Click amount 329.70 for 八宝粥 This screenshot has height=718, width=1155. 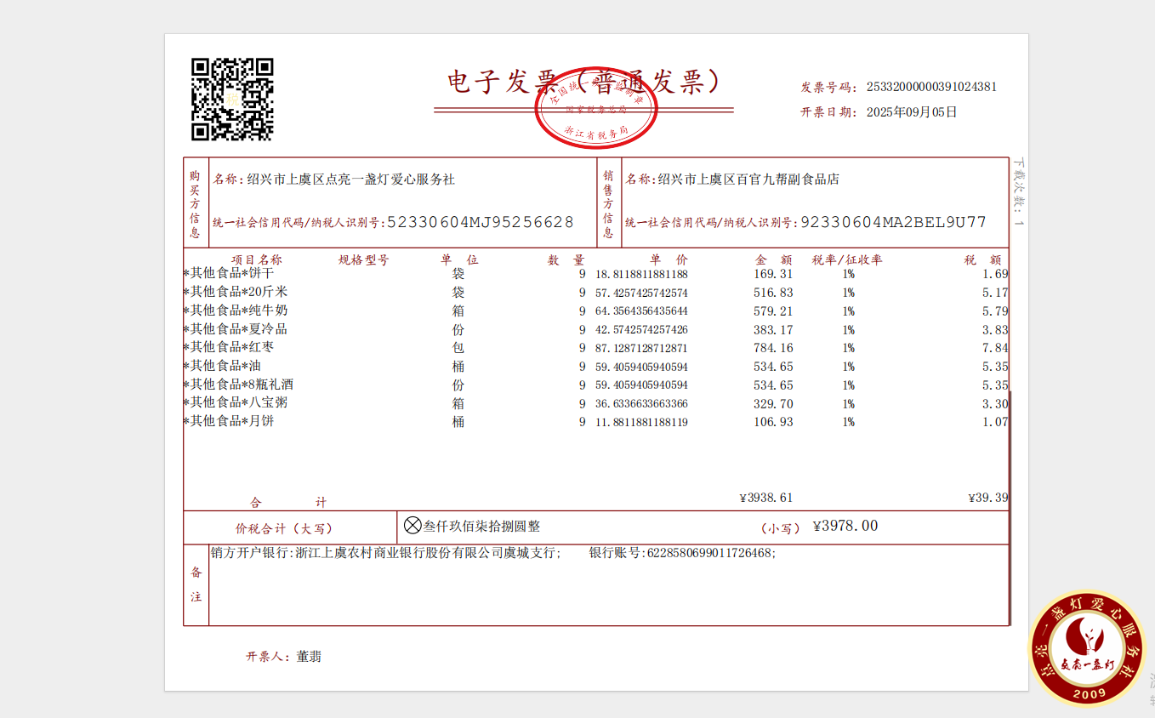pos(773,404)
